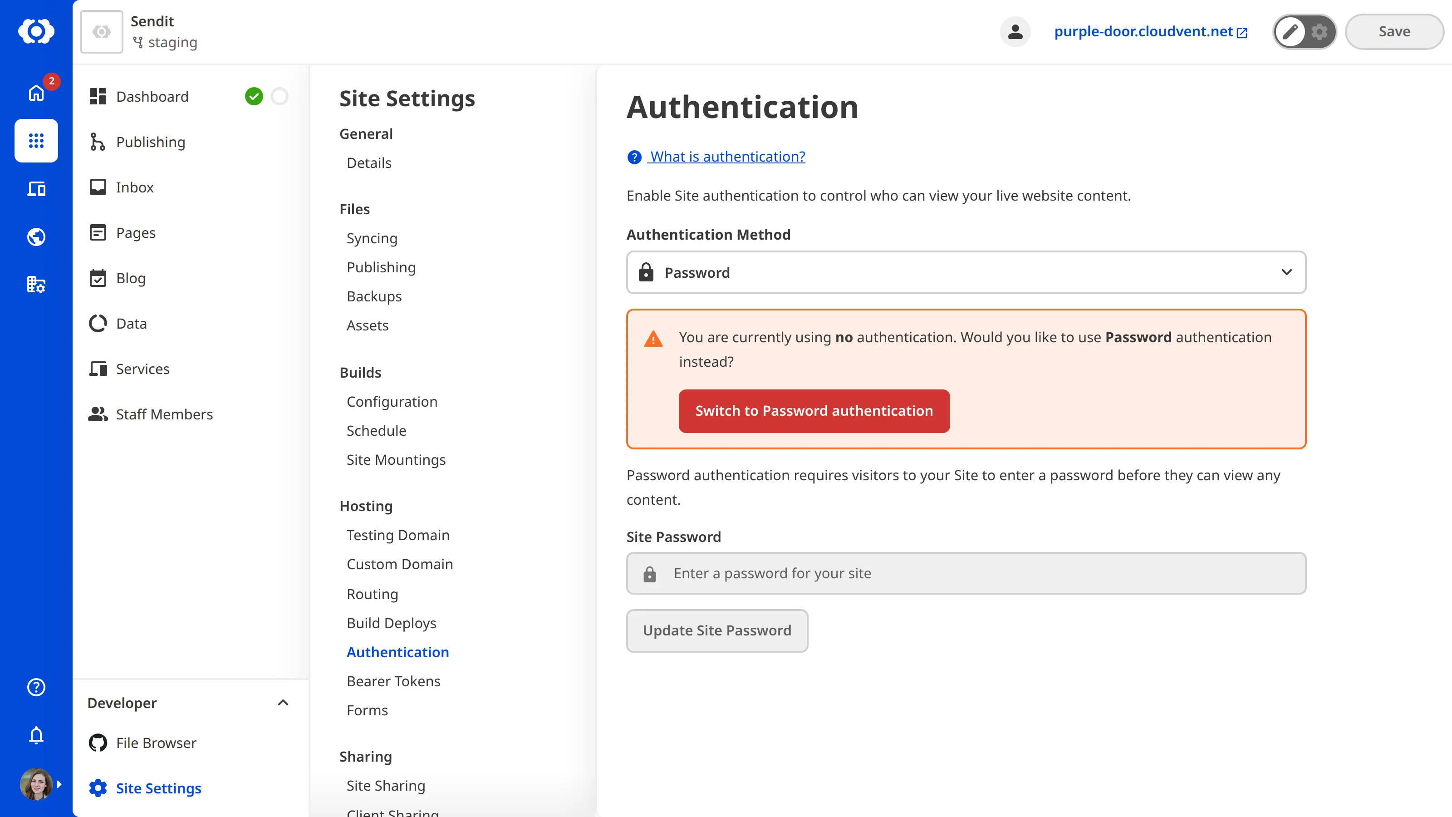Open the Authentication Method Password dropdown
The image size is (1452, 817).
(966, 272)
